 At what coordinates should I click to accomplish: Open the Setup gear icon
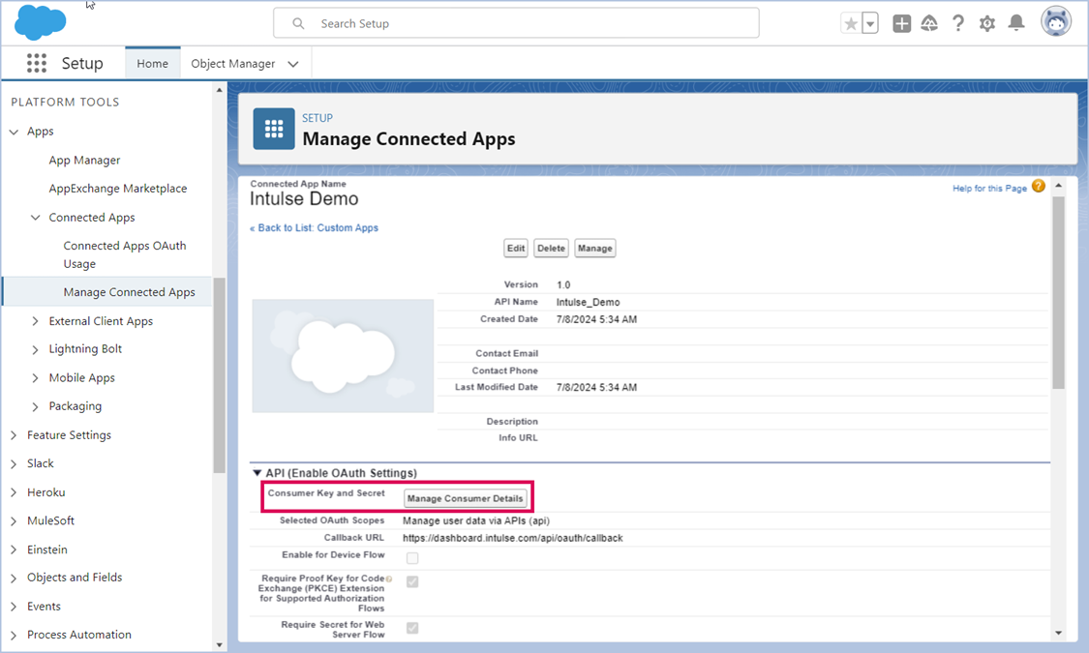[x=987, y=23]
